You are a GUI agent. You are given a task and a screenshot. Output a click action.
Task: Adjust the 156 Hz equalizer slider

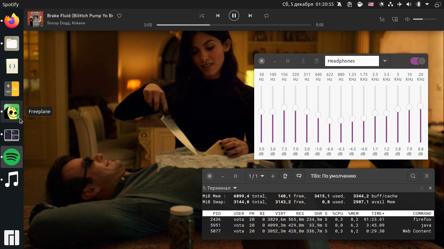click(x=284, y=107)
